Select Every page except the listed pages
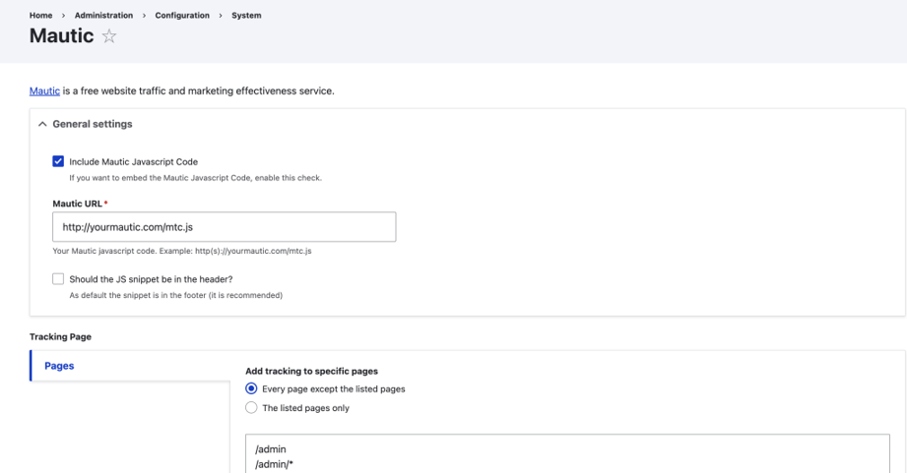The height and width of the screenshot is (473, 907). [x=251, y=388]
